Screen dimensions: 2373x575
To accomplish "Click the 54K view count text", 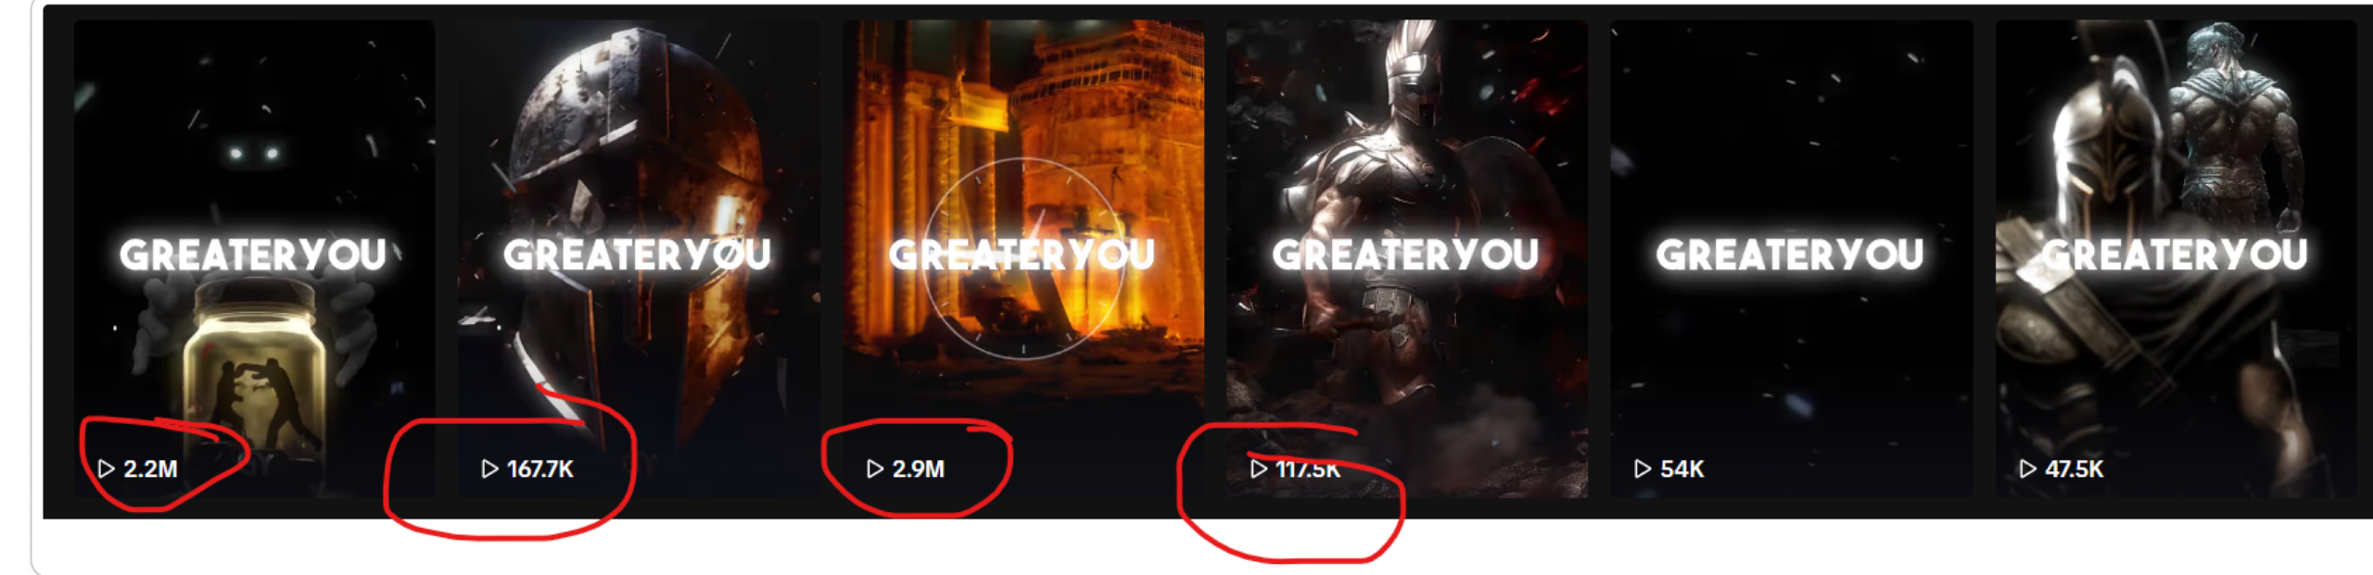I will [1682, 469].
